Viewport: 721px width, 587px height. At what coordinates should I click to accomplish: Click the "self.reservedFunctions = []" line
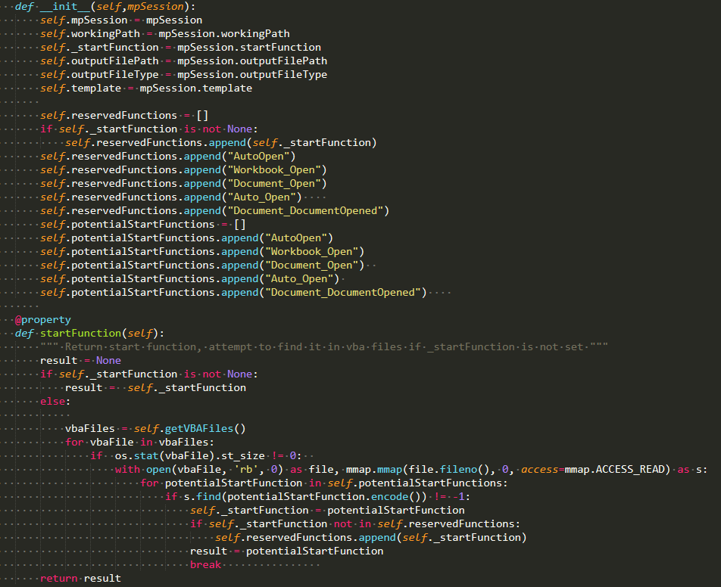pyautogui.click(x=124, y=115)
